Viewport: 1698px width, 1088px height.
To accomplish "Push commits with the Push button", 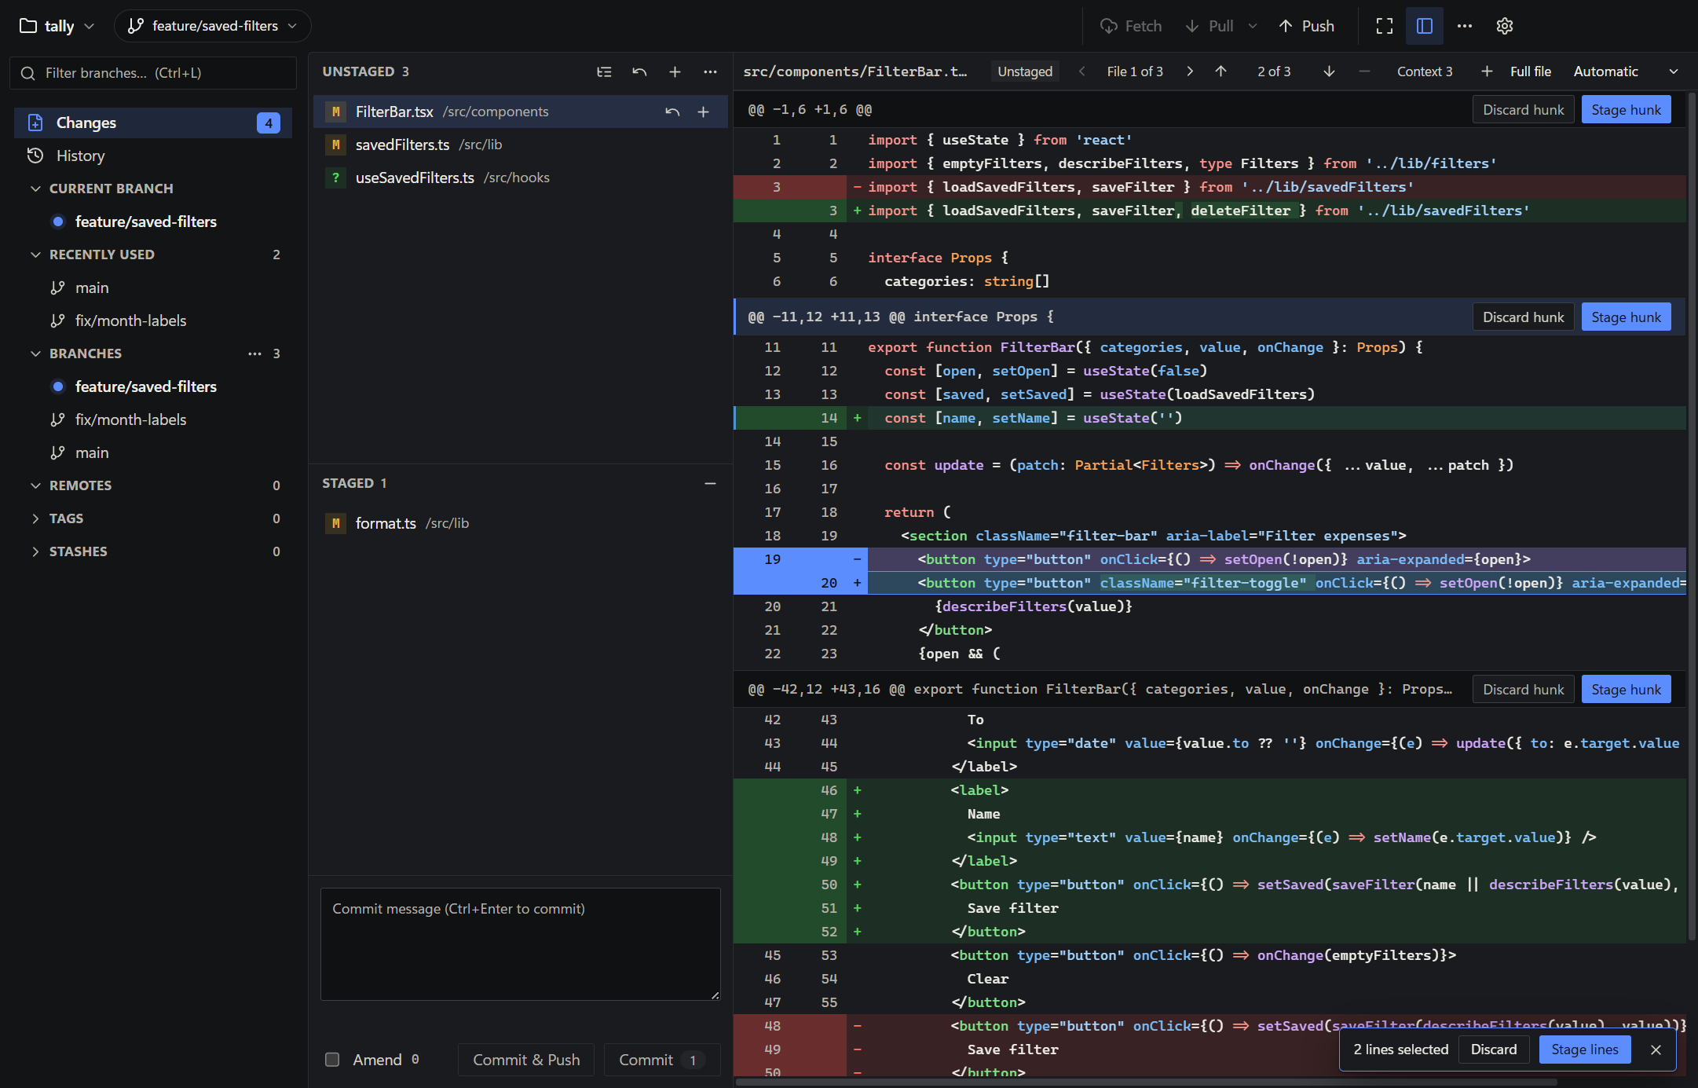I will click(x=1306, y=26).
